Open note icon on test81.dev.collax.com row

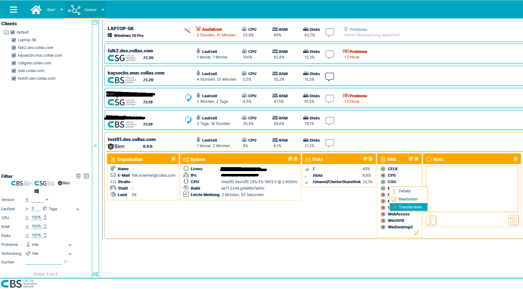(330, 143)
